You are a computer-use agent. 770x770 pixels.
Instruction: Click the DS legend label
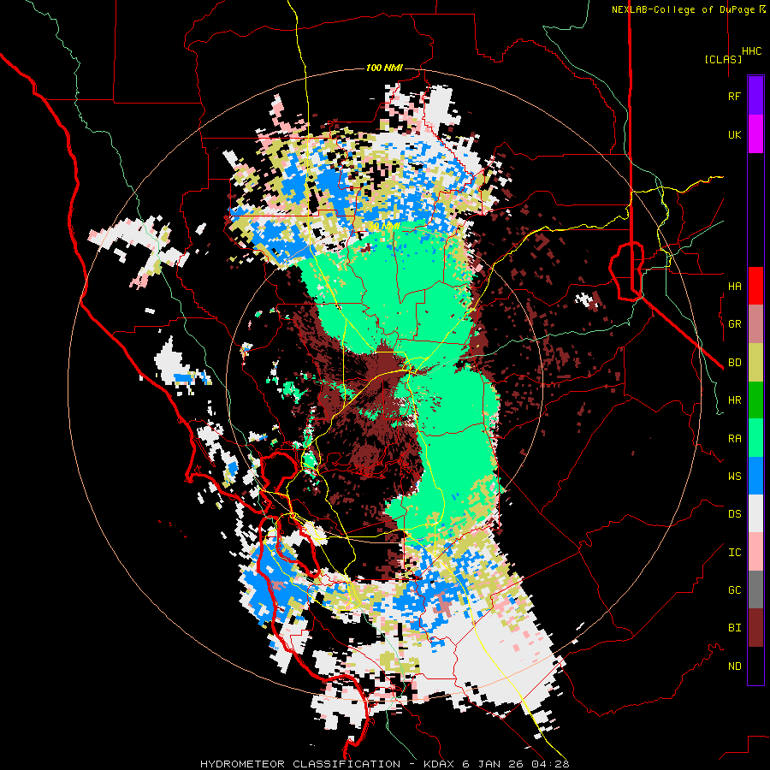tap(734, 513)
